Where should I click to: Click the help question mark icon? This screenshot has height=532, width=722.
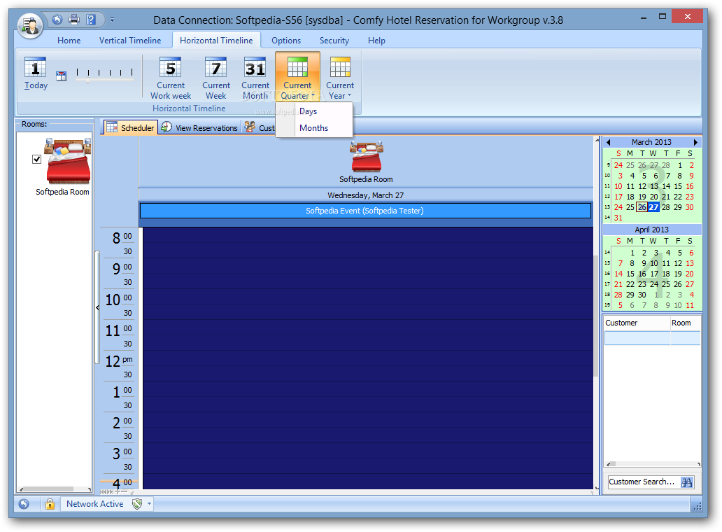[x=91, y=20]
